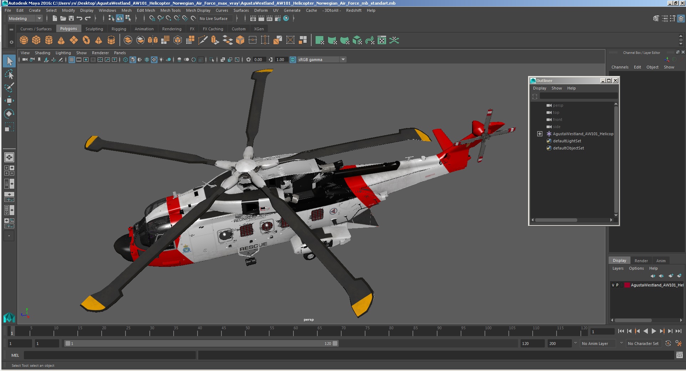The image size is (686, 371).
Task: Open the Script Editor icon
Action: (679, 355)
